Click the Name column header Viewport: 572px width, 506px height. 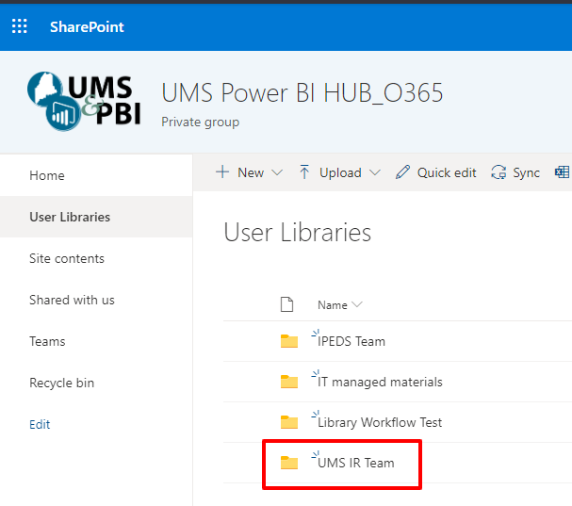pyautogui.click(x=333, y=305)
